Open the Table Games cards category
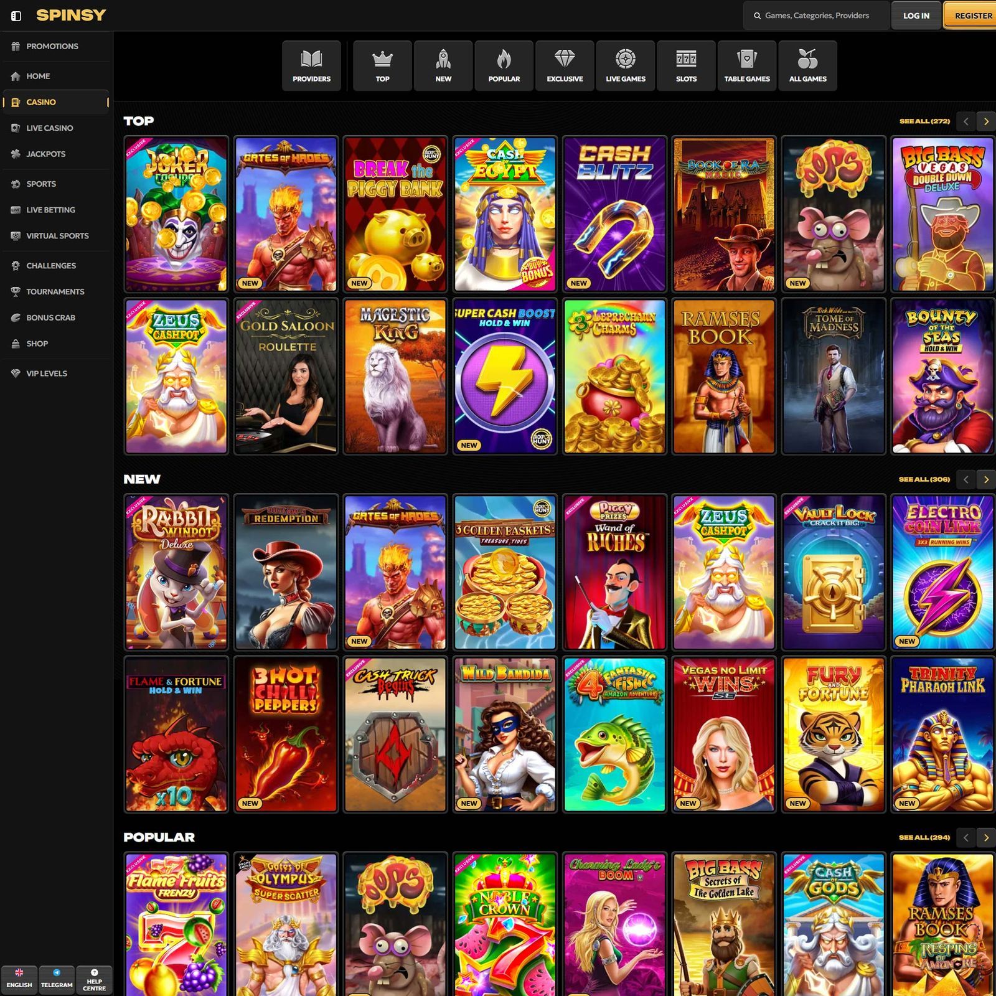The height and width of the screenshot is (996, 996). tap(747, 66)
